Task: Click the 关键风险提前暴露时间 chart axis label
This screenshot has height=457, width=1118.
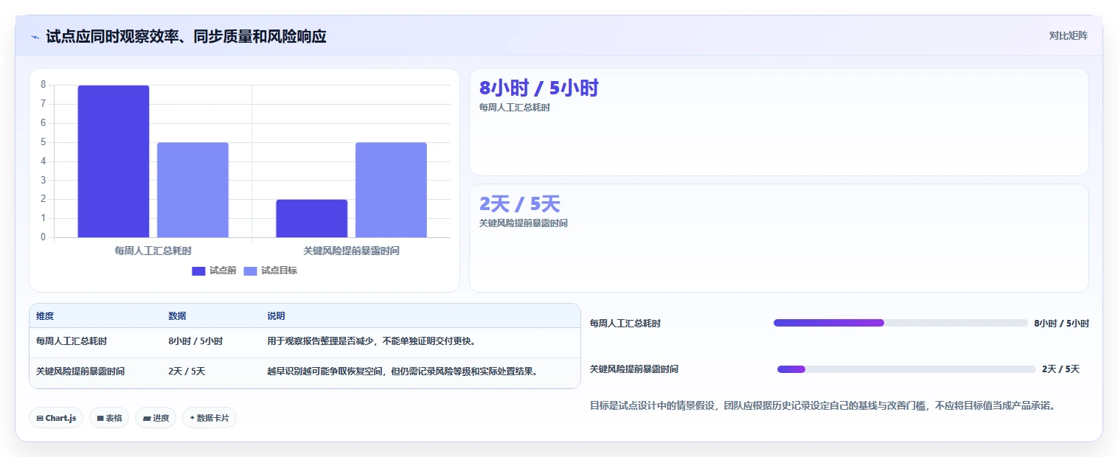Action: (x=351, y=251)
